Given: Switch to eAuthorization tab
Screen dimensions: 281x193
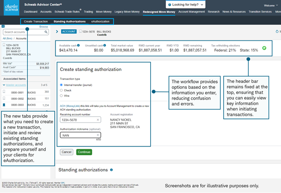Looking at the screenshot, I should [100, 22].
